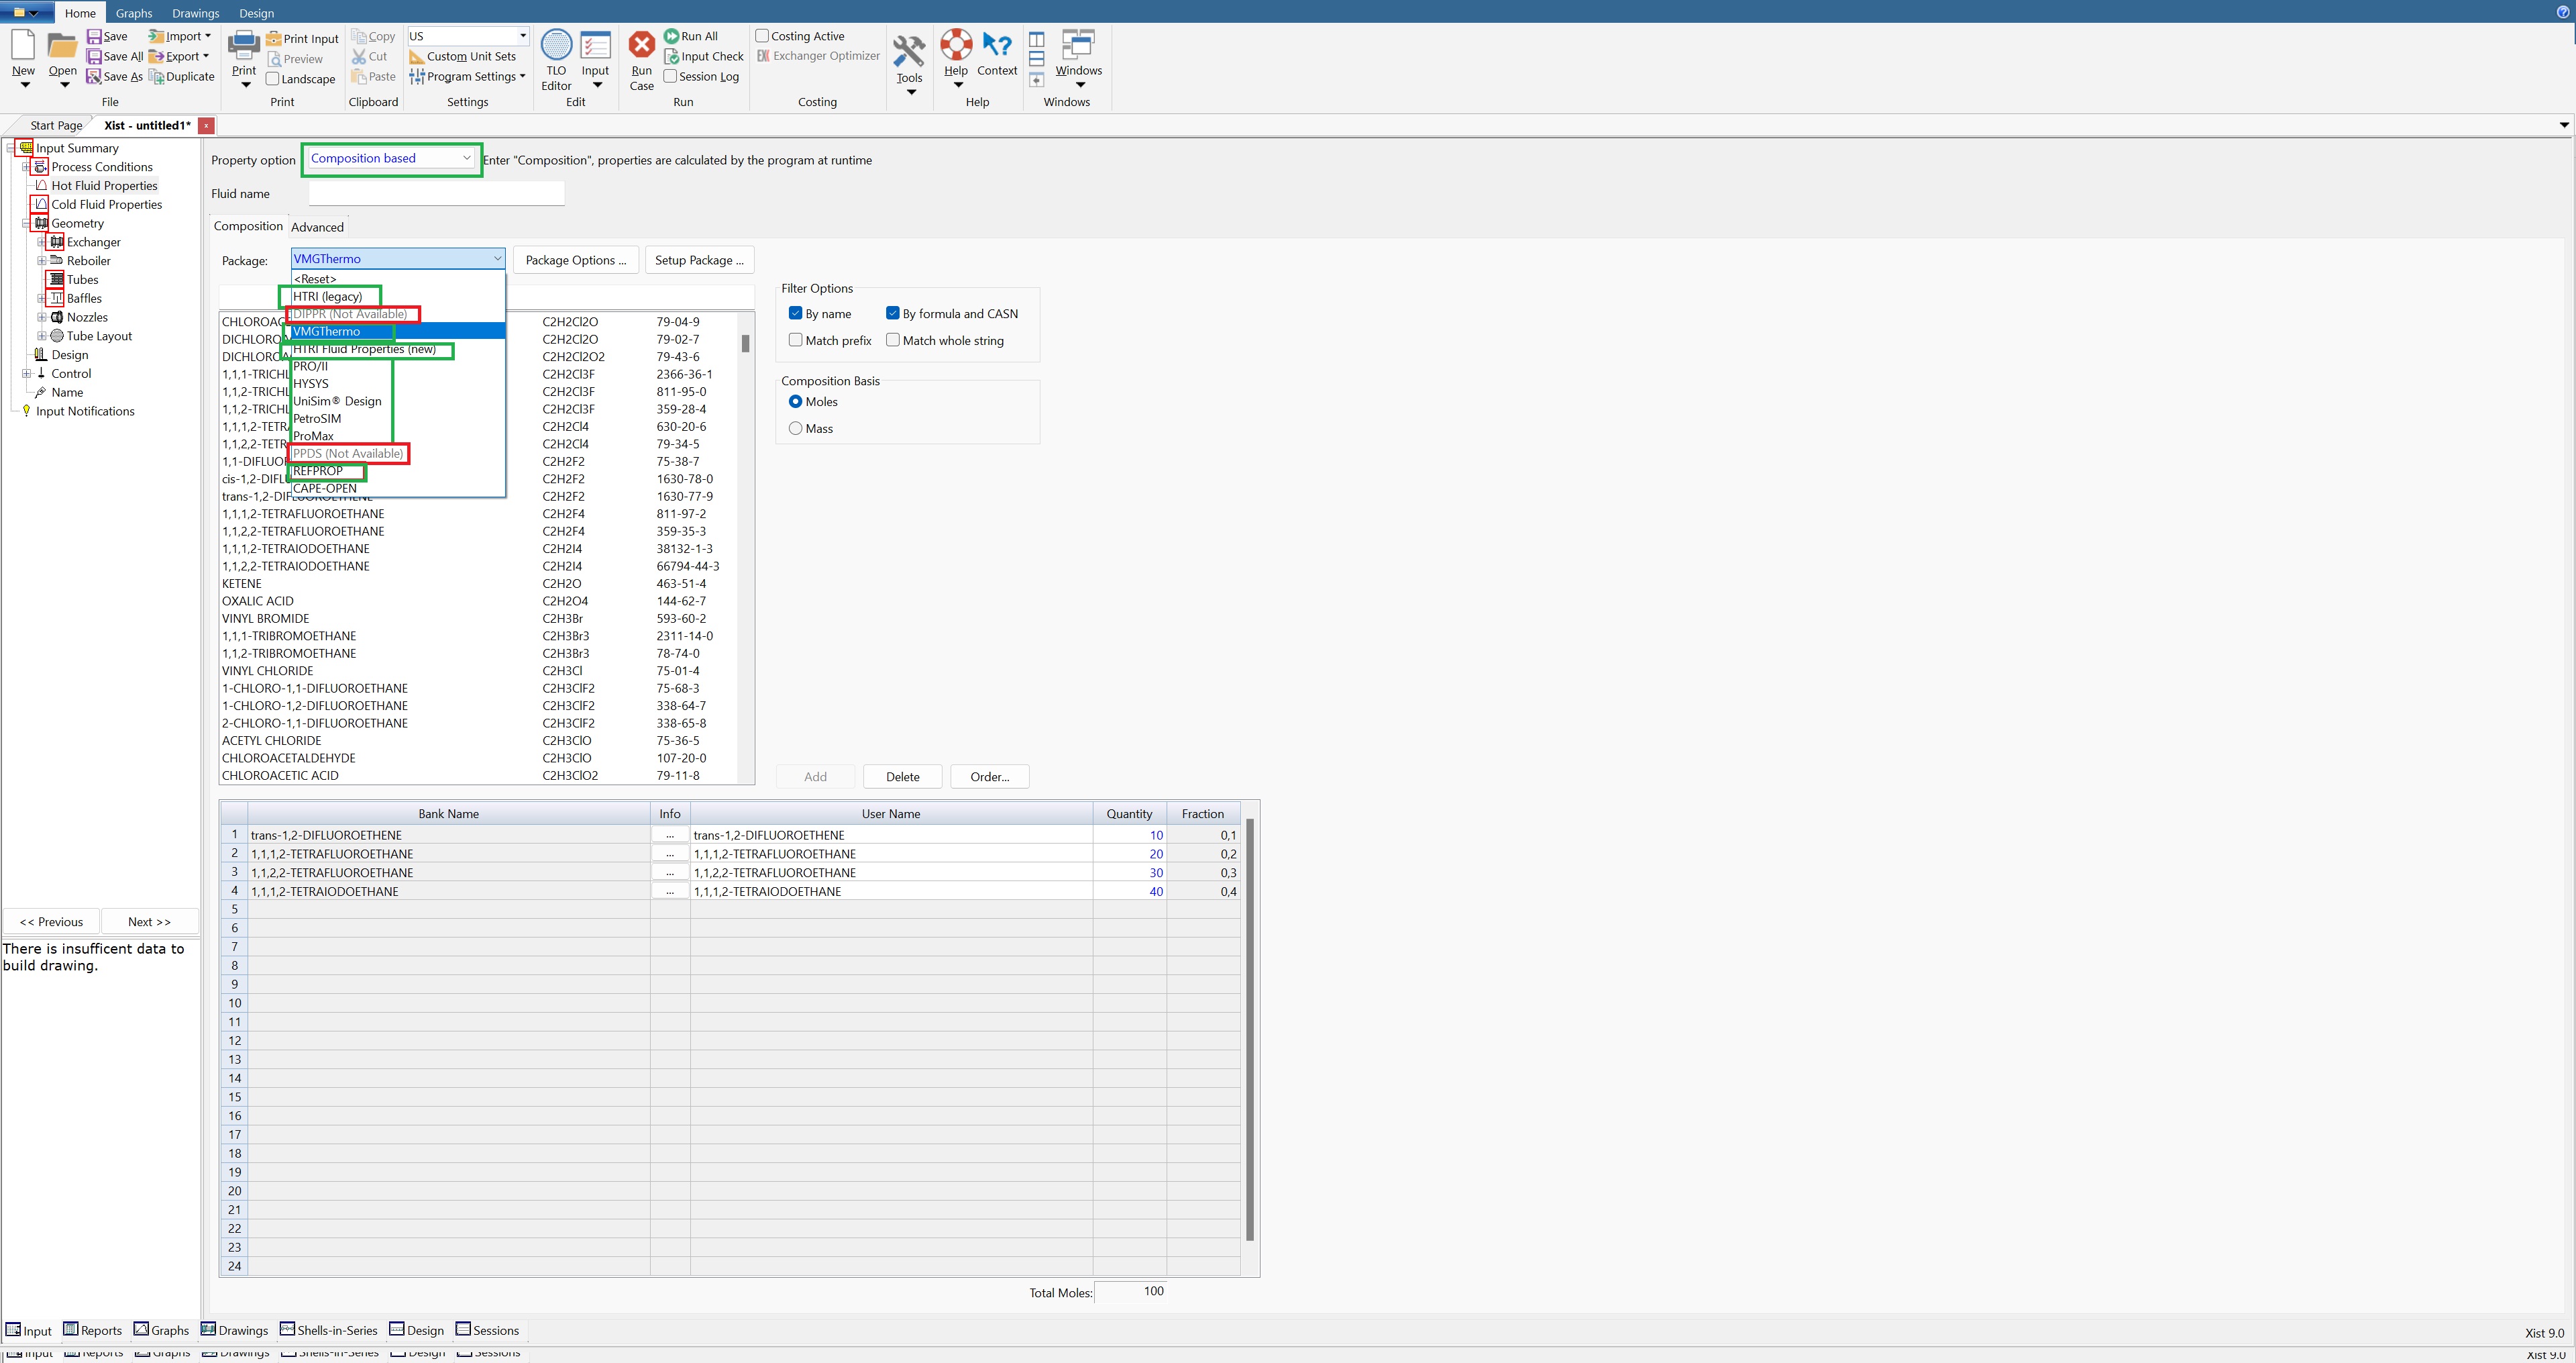Select the Mass composition basis
Viewport: 2576px width, 1363px height.
pyautogui.click(x=796, y=428)
